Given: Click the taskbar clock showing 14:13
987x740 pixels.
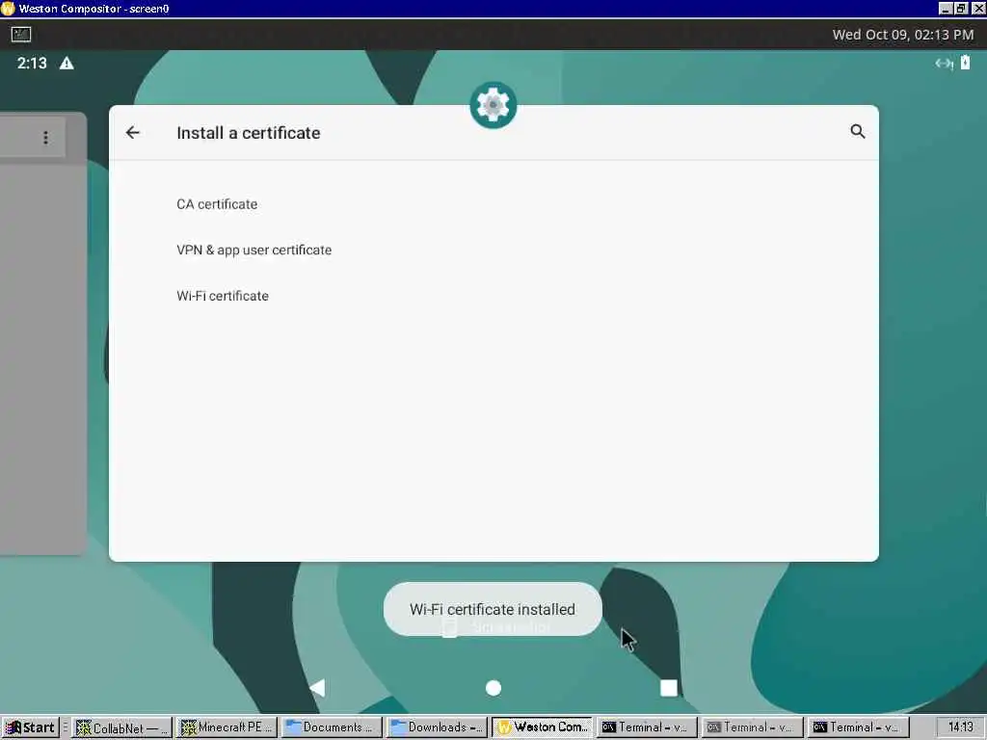Looking at the screenshot, I should pos(961,727).
